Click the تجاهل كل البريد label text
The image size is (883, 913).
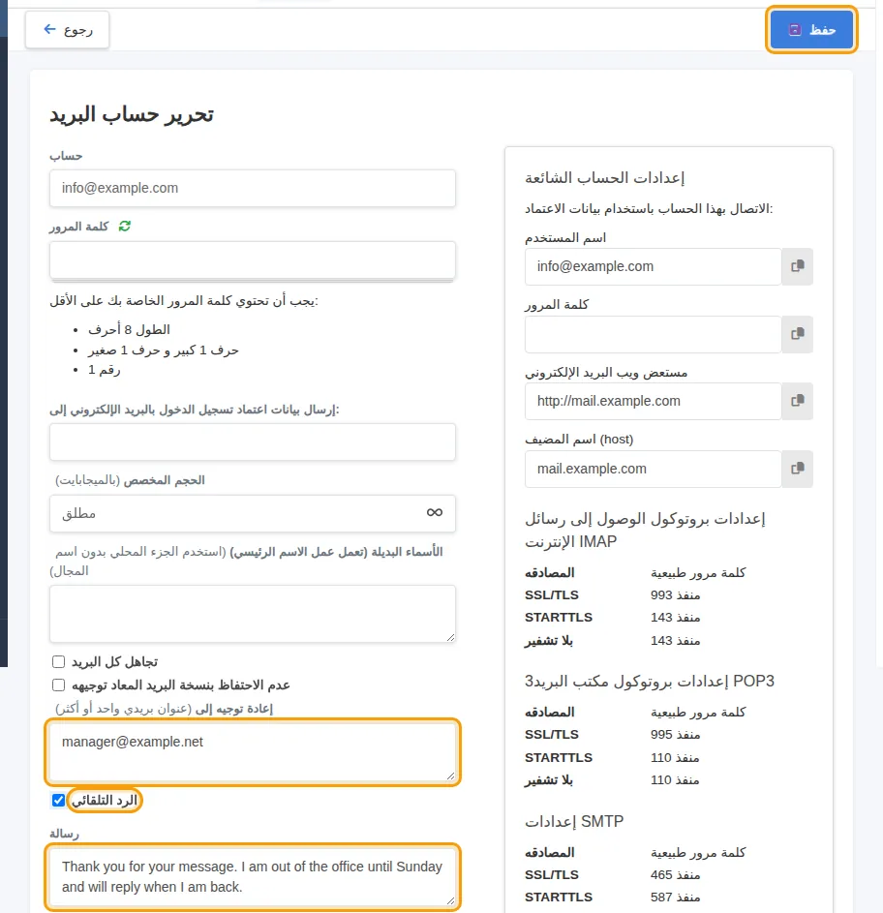click(x=115, y=662)
